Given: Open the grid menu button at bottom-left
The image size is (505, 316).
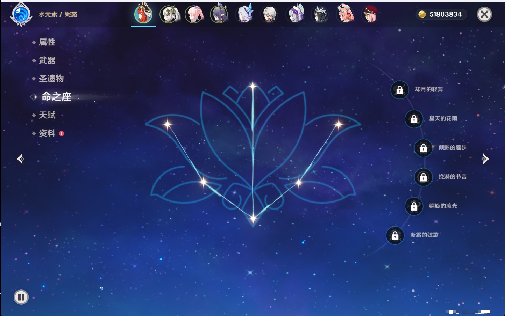Looking at the screenshot, I should coord(21,297).
